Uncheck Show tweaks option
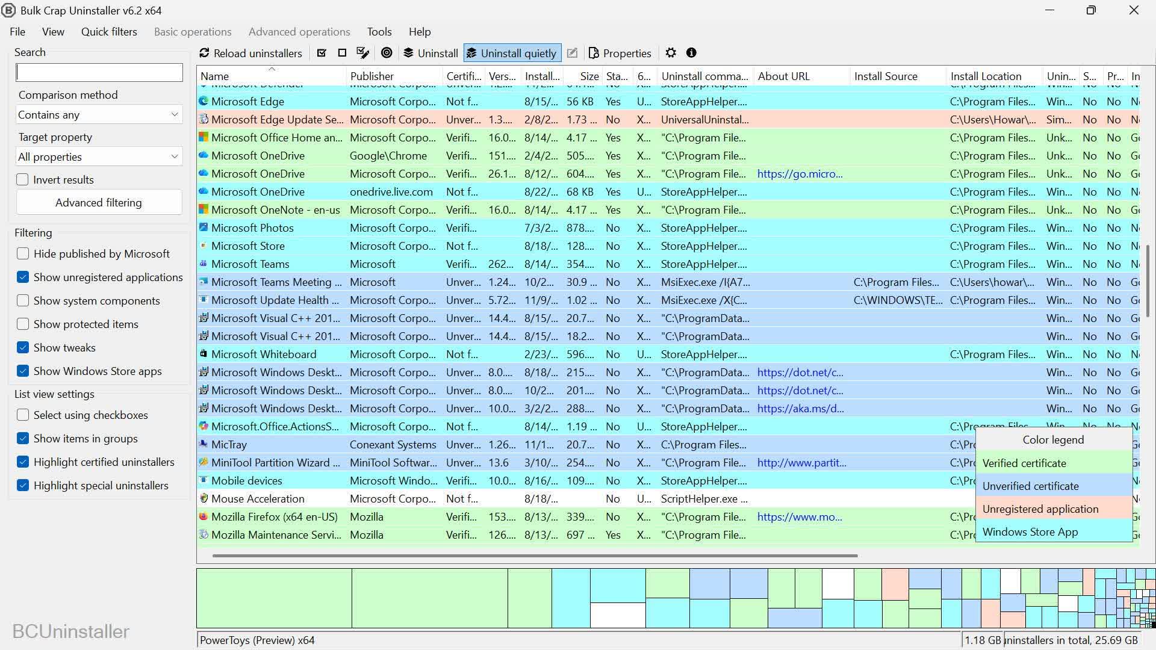 coord(23,348)
